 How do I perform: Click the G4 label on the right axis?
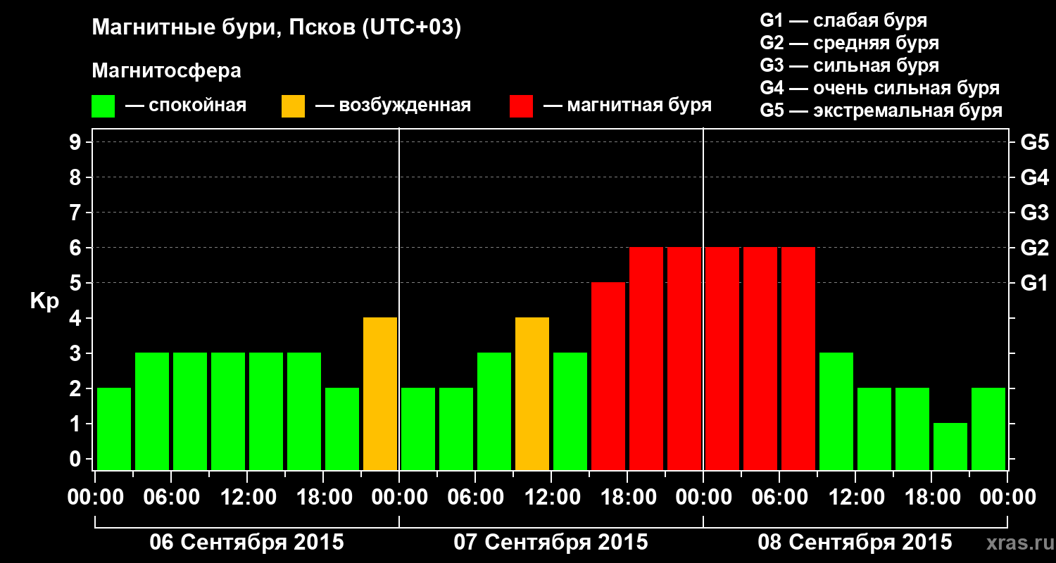coord(1034,177)
